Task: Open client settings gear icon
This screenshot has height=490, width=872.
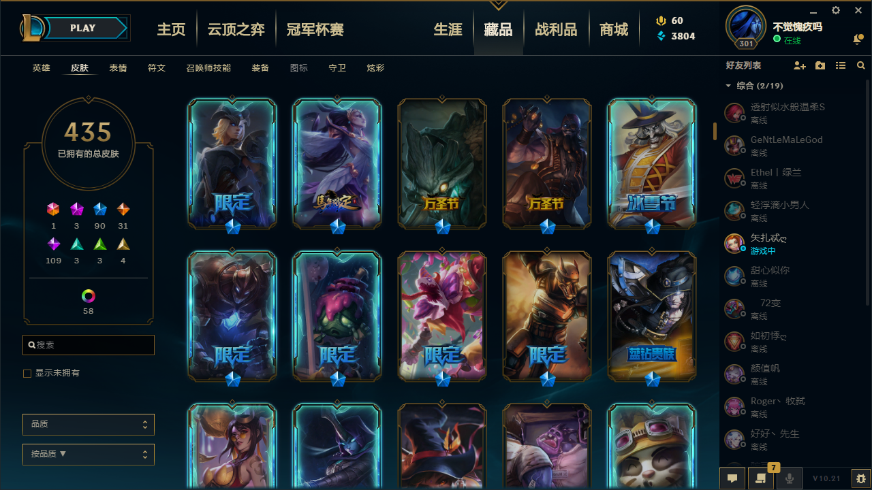Action: (x=836, y=10)
